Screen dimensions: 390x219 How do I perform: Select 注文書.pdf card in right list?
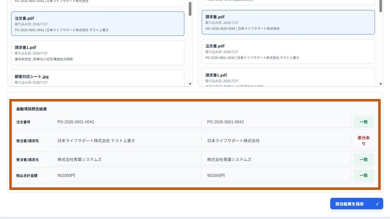tap(288, 51)
